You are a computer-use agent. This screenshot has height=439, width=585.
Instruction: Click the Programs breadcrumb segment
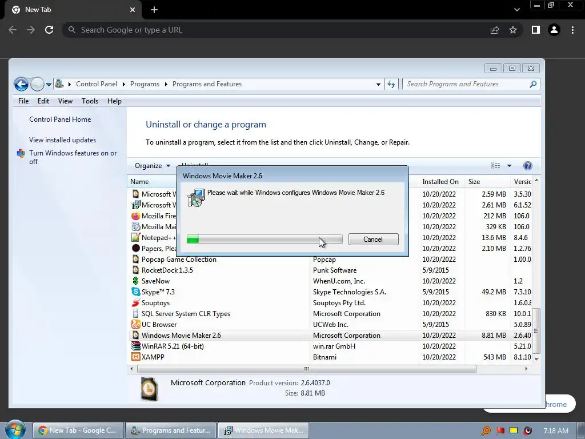click(x=145, y=84)
